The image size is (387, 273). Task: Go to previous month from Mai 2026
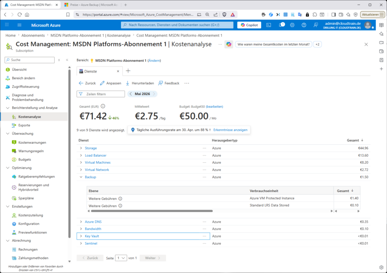[x=131, y=94]
